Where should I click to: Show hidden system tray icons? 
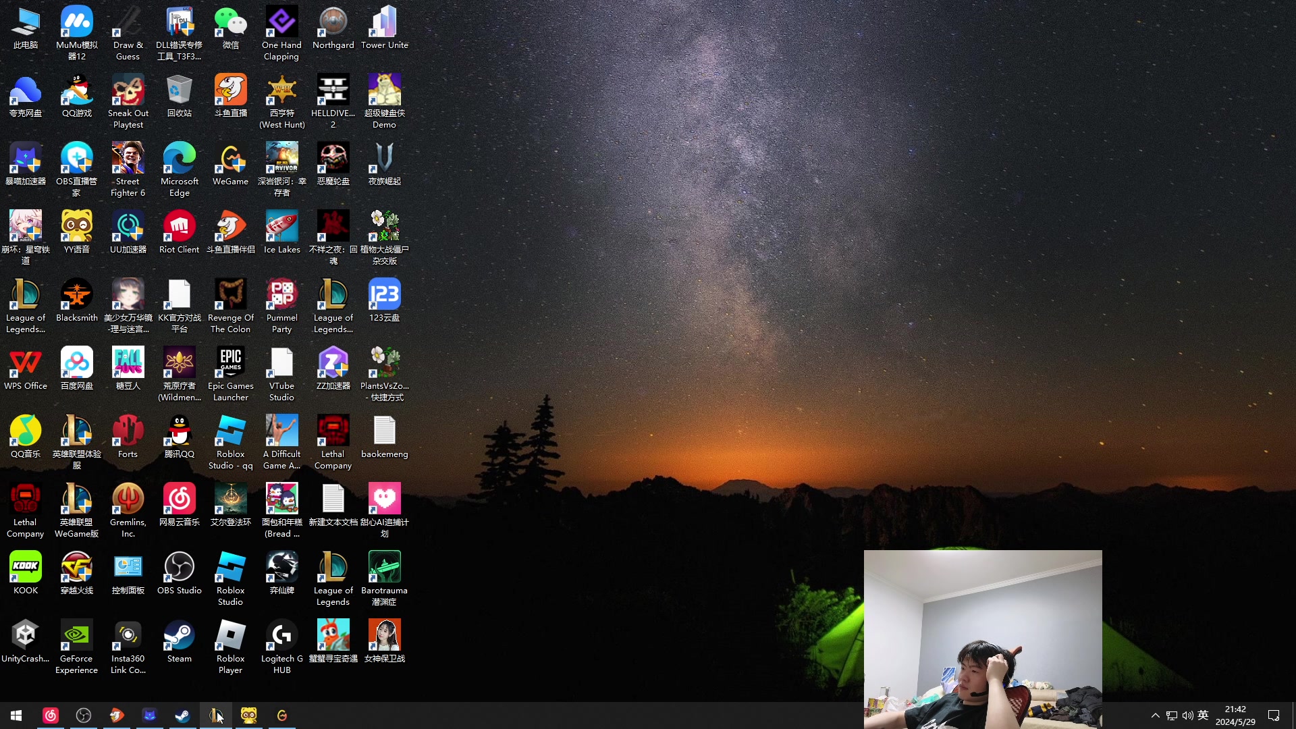[x=1155, y=715]
